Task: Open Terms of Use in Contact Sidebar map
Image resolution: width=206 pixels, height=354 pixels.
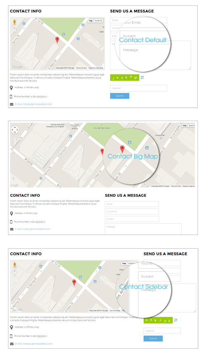Action: tap(115, 311)
